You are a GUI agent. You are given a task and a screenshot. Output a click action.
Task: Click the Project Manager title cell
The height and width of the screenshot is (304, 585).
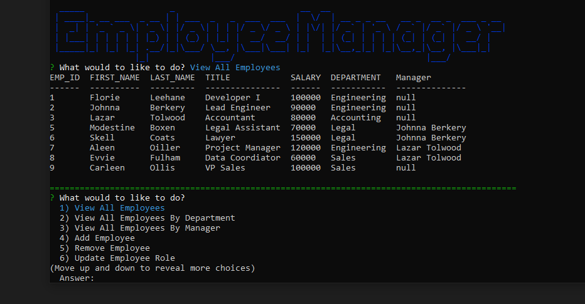click(242, 148)
